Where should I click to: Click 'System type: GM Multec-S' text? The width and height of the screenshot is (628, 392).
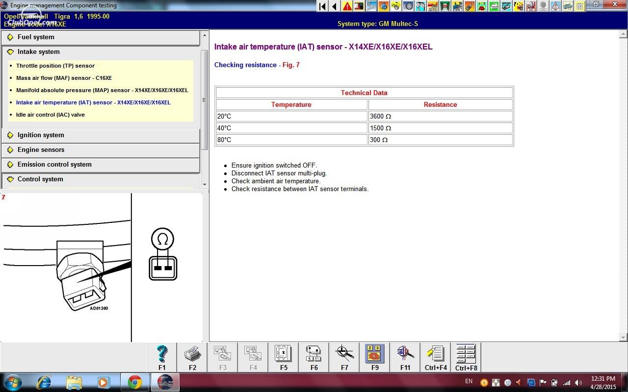click(378, 24)
